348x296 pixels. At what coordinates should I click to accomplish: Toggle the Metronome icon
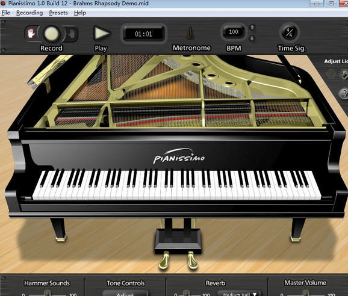coord(190,34)
